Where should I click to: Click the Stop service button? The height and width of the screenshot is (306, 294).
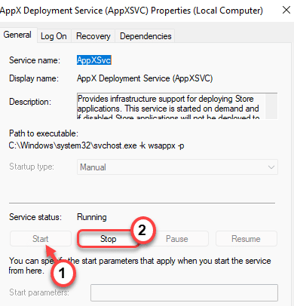pos(109,239)
